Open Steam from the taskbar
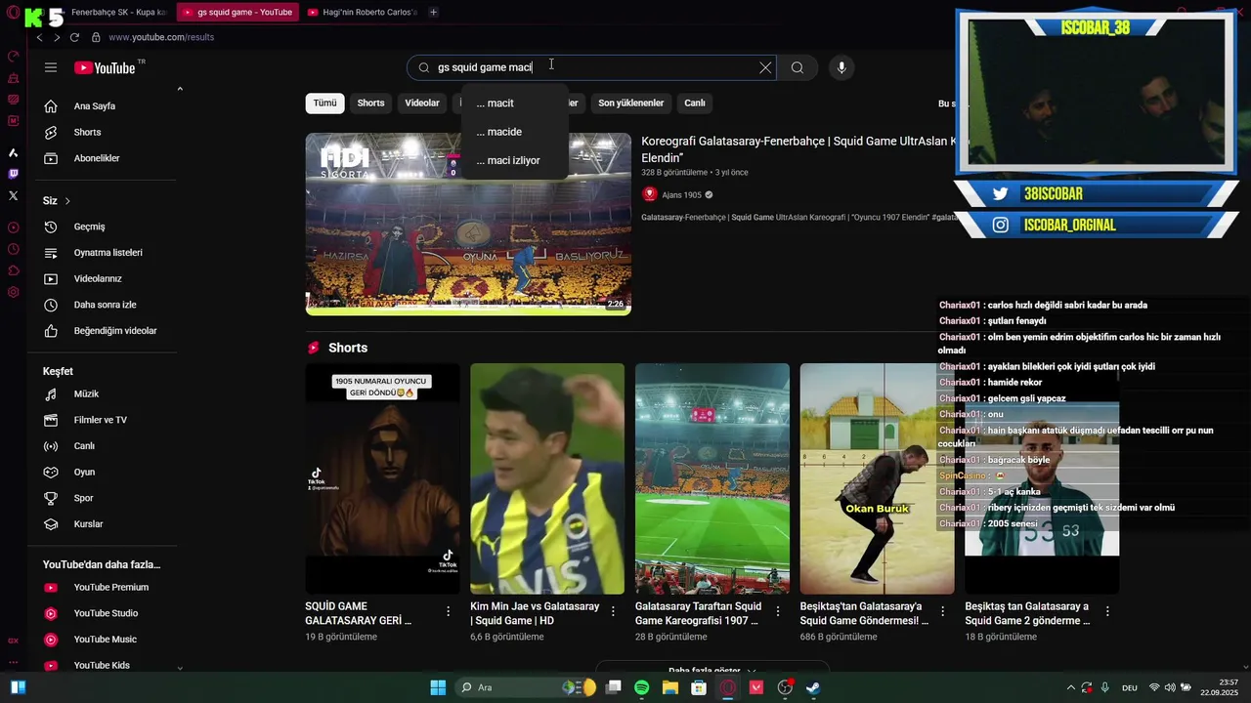The width and height of the screenshot is (1251, 703). [x=813, y=687]
